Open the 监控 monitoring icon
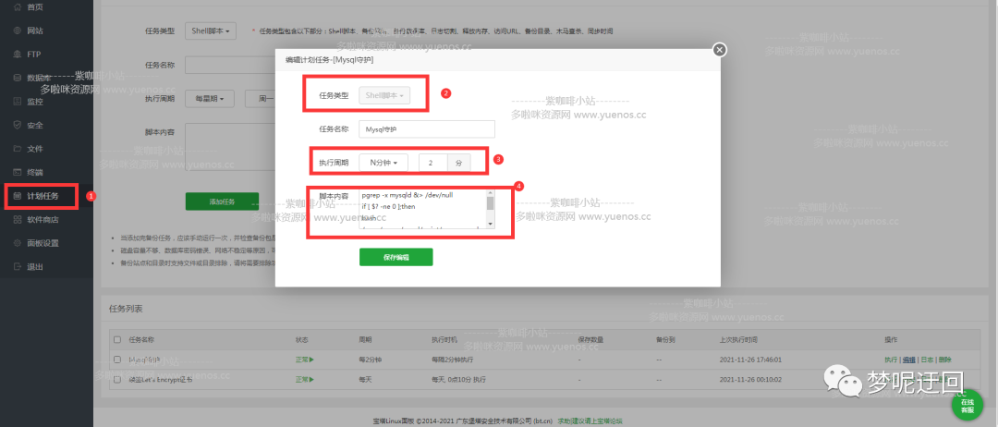998x427 pixels. [x=18, y=101]
